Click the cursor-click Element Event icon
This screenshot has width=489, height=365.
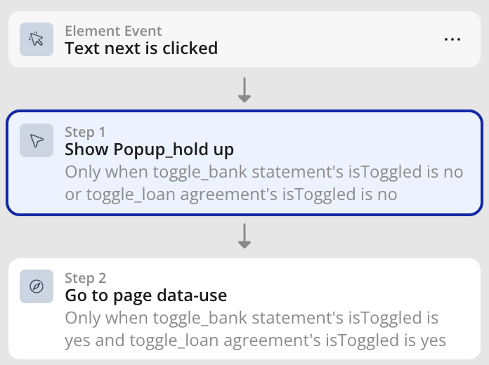click(x=37, y=39)
